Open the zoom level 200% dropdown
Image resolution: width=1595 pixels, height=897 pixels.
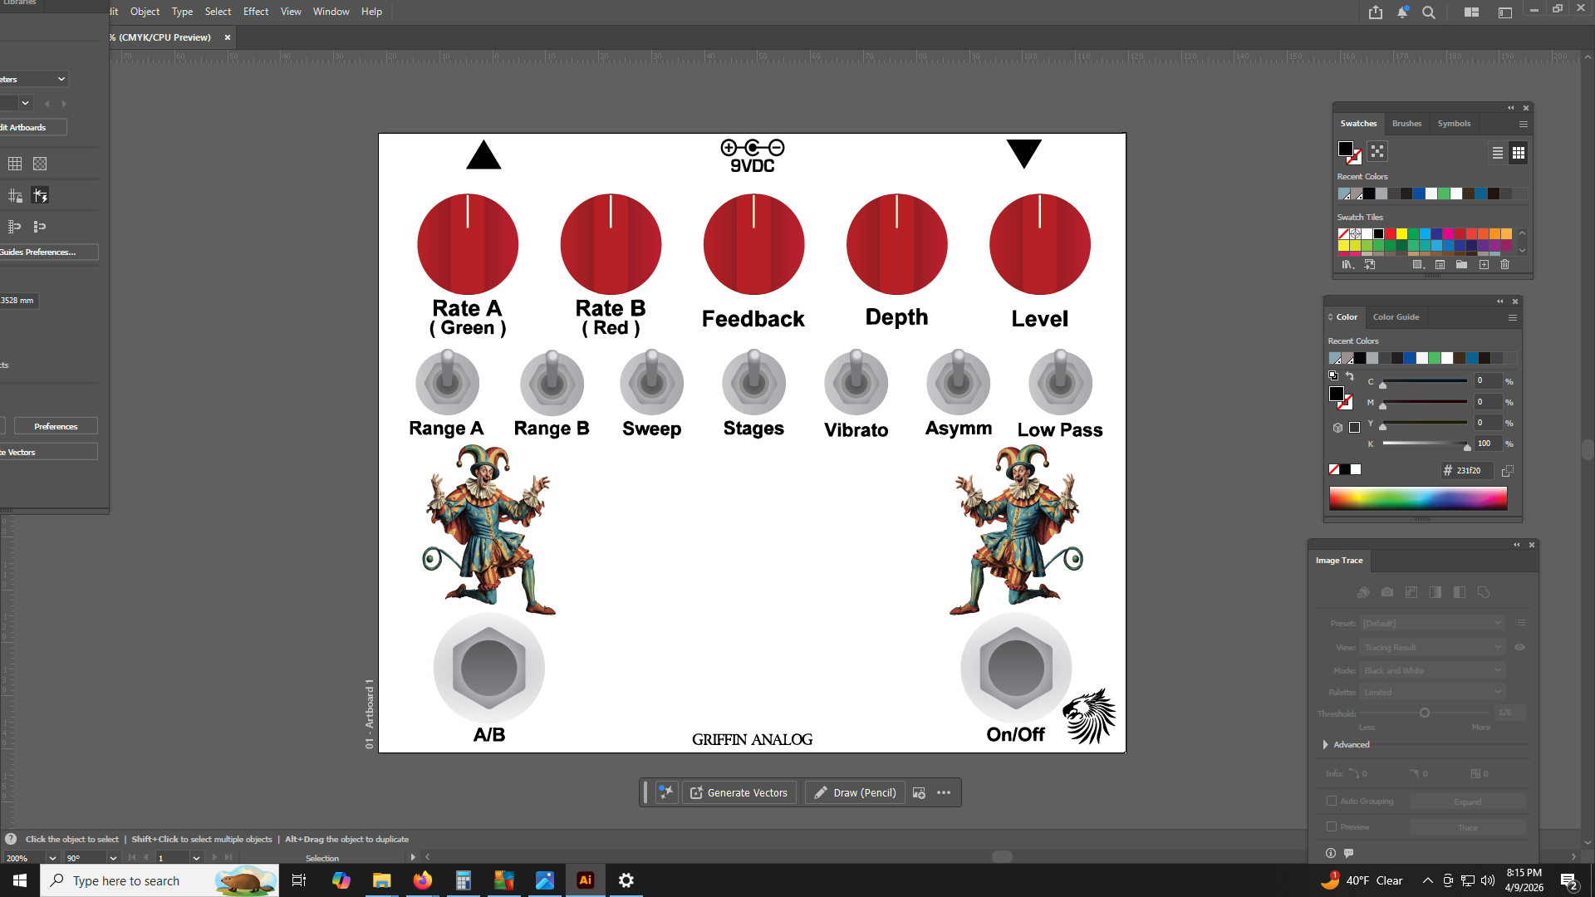click(52, 858)
